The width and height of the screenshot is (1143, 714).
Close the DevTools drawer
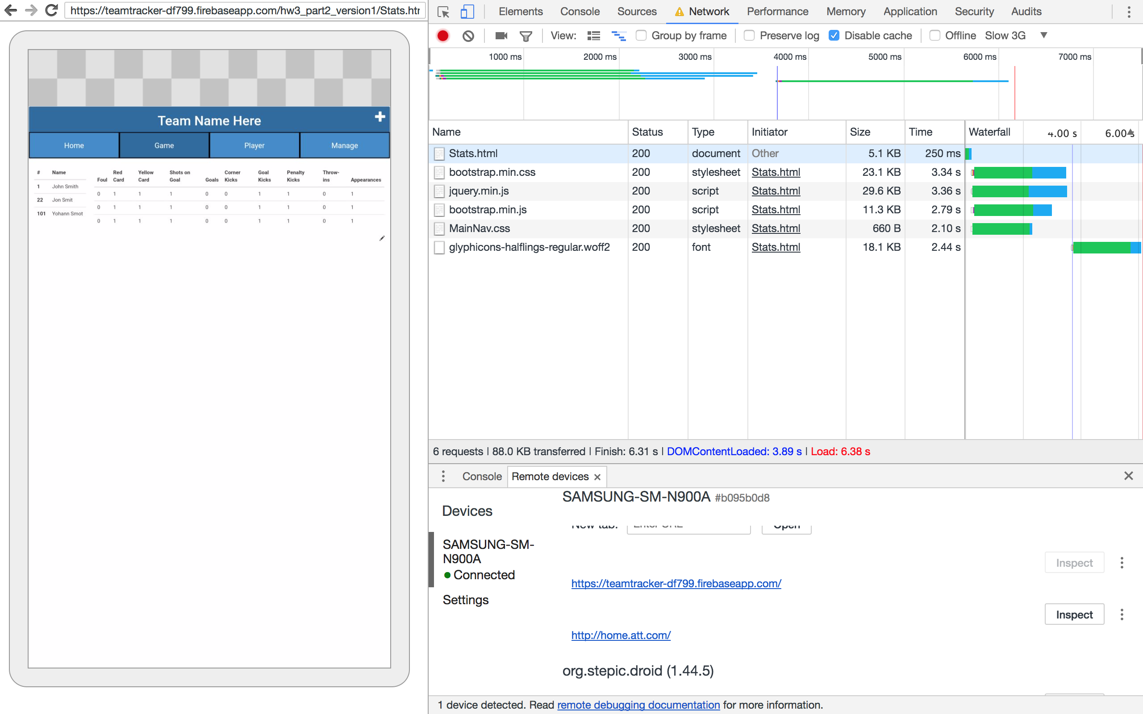(1128, 476)
